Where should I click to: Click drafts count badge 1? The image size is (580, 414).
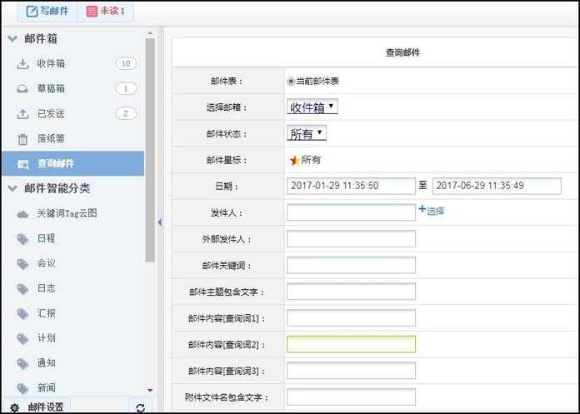pyautogui.click(x=126, y=88)
